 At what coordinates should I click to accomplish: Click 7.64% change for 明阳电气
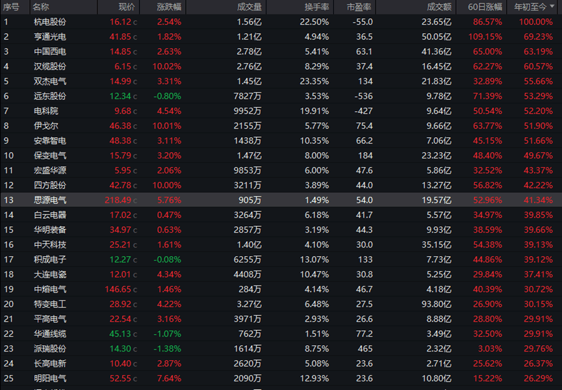[169, 378]
